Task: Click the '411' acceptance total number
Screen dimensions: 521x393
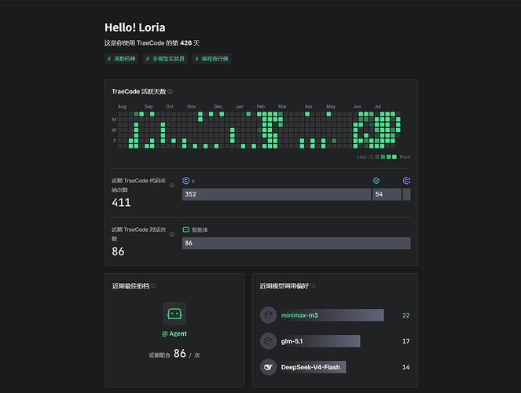Action: coord(121,202)
